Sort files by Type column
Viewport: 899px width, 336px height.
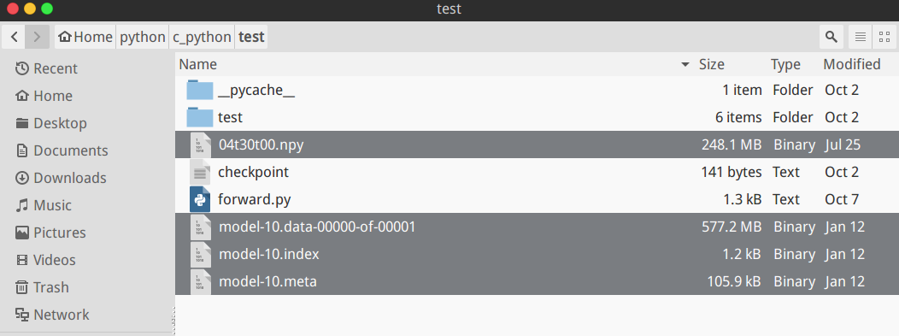785,64
